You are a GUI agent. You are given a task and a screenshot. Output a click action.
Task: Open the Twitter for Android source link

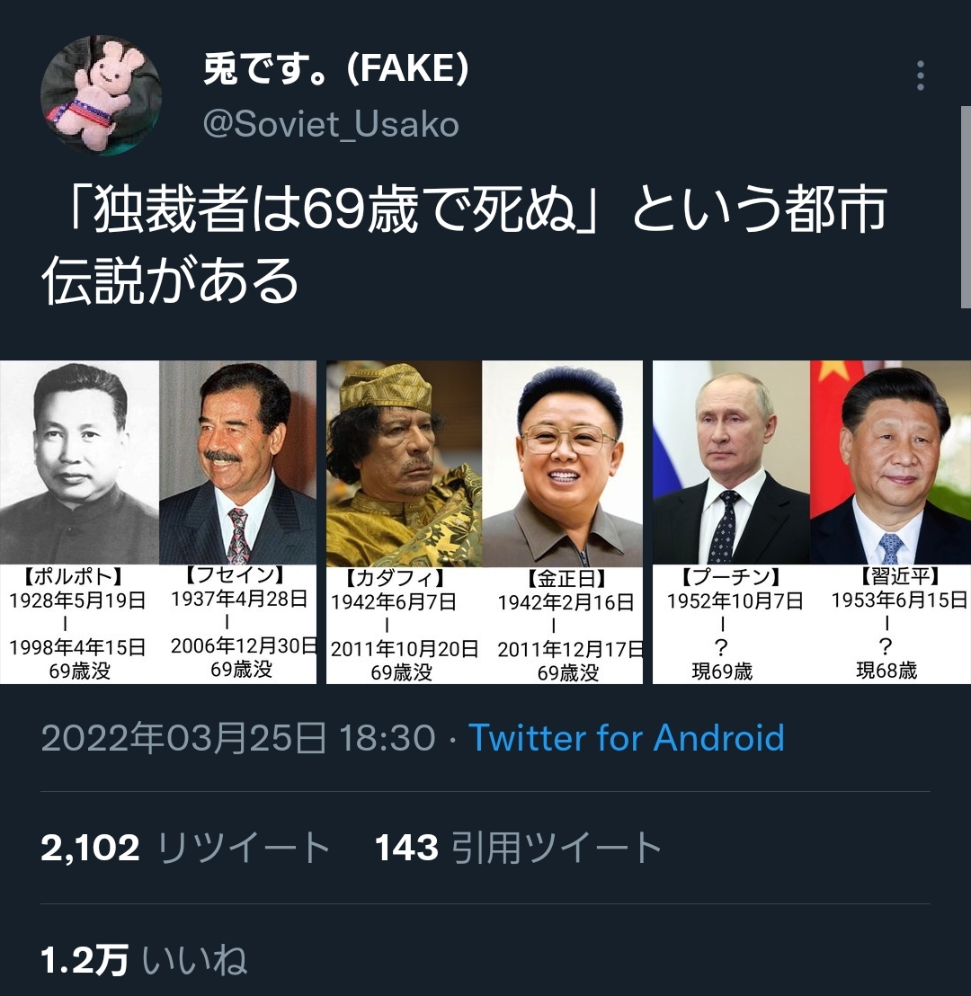pos(627,738)
